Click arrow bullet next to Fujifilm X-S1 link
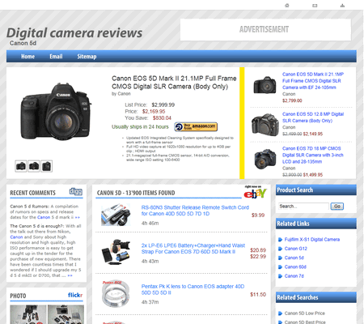 pos(280,240)
